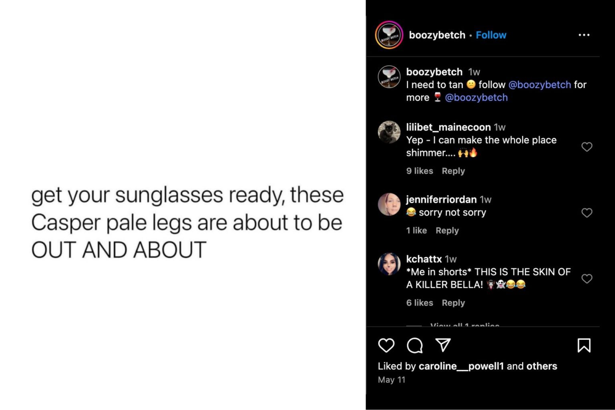The image size is (615, 410).
Task: Click the Follow button
Action: point(491,35)
